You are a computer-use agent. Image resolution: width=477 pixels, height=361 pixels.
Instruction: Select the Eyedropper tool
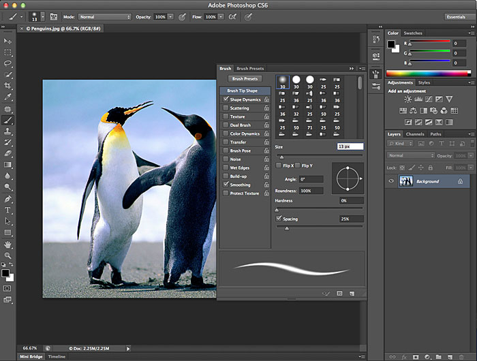click(x=8, y=97)
